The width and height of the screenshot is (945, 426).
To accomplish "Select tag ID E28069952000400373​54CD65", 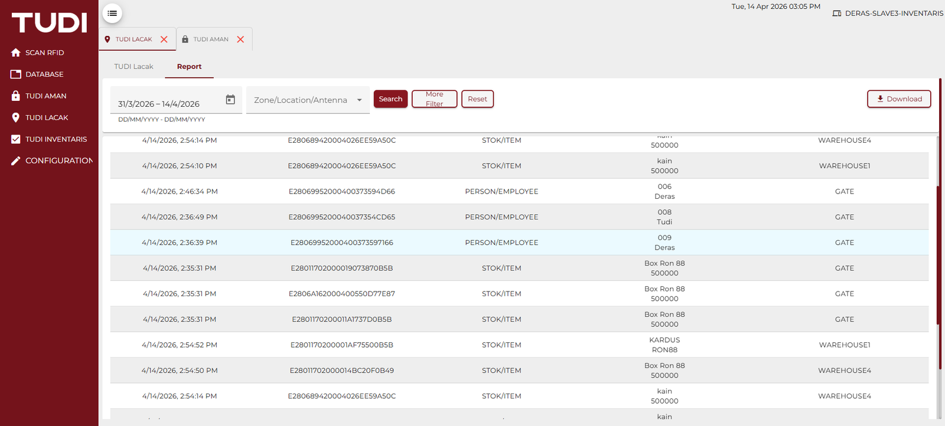I will tap(342, 217).
